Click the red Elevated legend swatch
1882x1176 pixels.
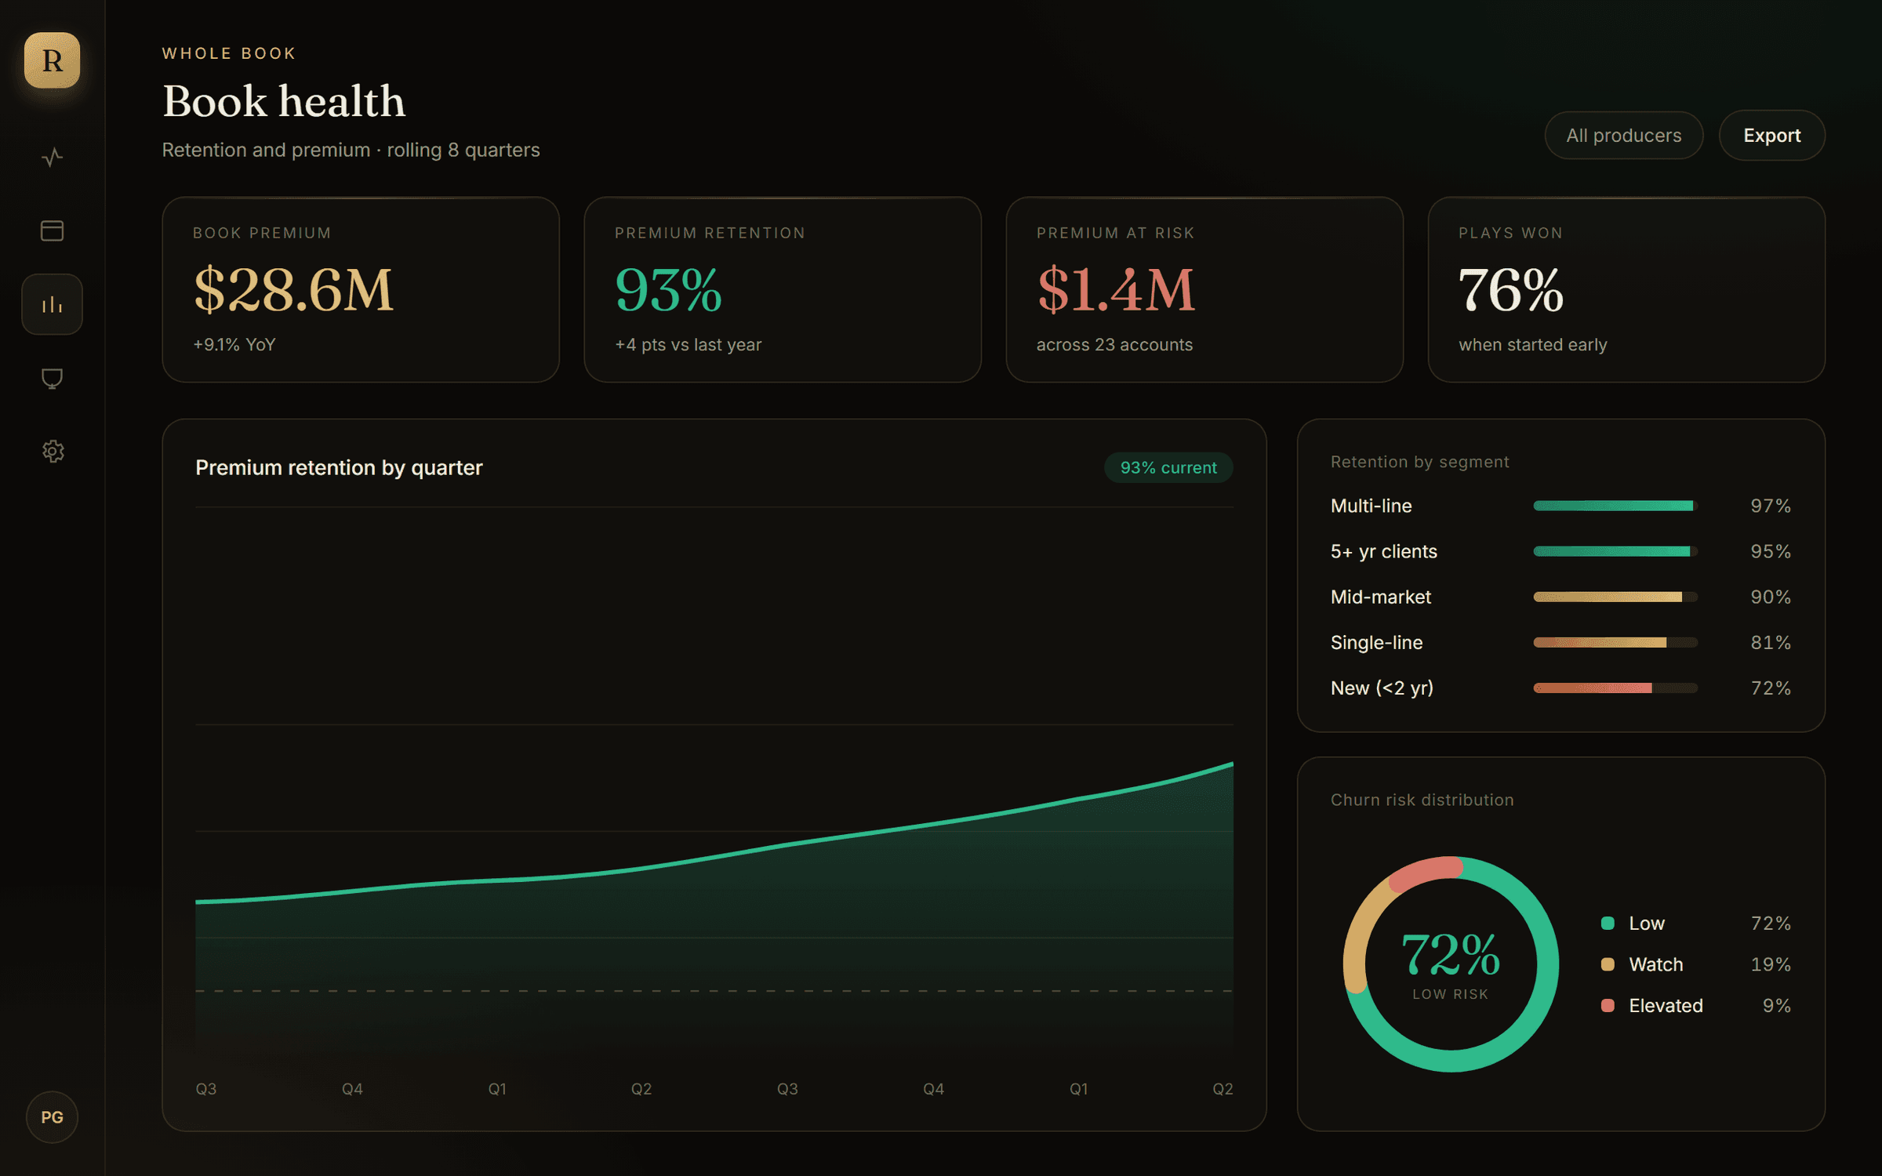1608,1005
